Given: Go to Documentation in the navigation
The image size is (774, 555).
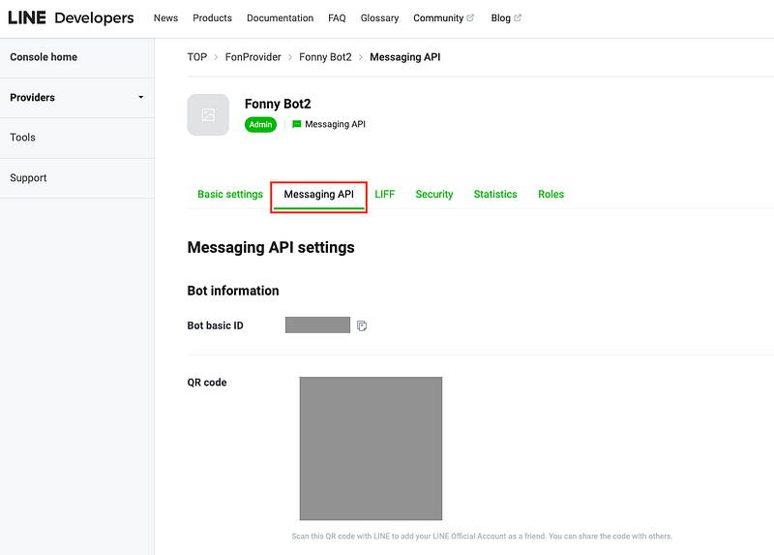Looking at the screenshot, I should click(x=280, y=17).
